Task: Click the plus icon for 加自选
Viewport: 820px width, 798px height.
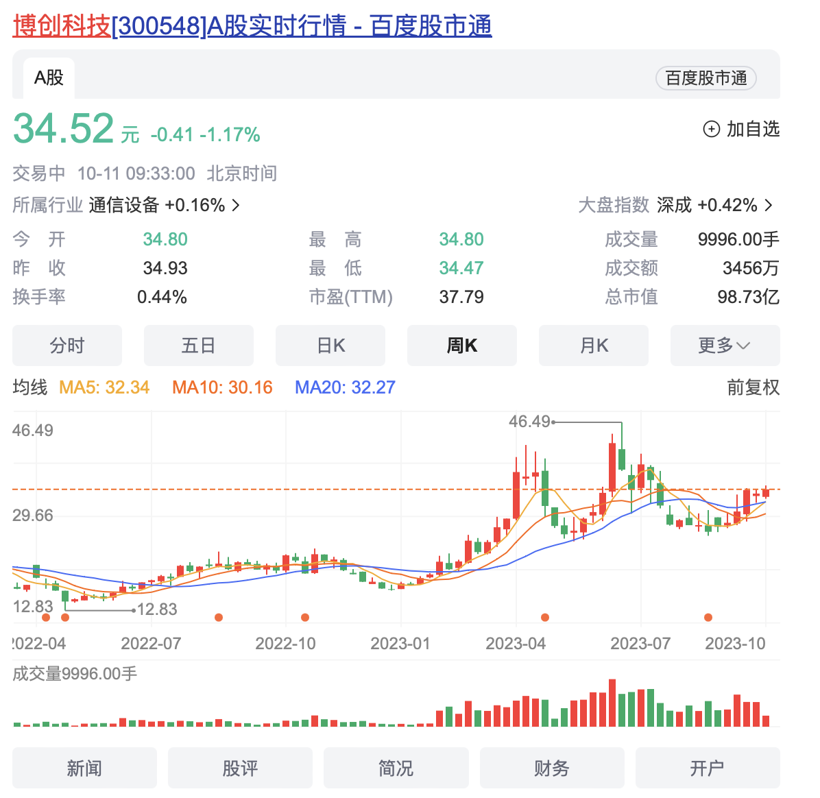Action: coord(711,129)
